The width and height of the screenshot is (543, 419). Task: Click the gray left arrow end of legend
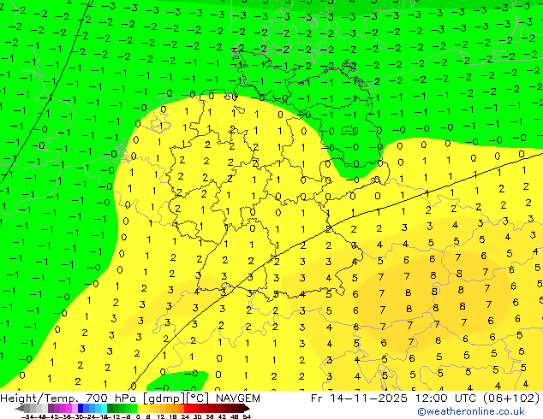(x=20, y=408)
